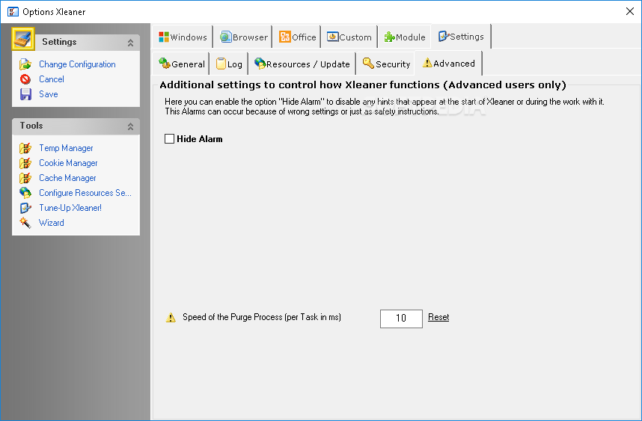Viewport: 642px width, 421px height.
Task: Click the Configure Resources globe icon
Action: coord(25,193)
